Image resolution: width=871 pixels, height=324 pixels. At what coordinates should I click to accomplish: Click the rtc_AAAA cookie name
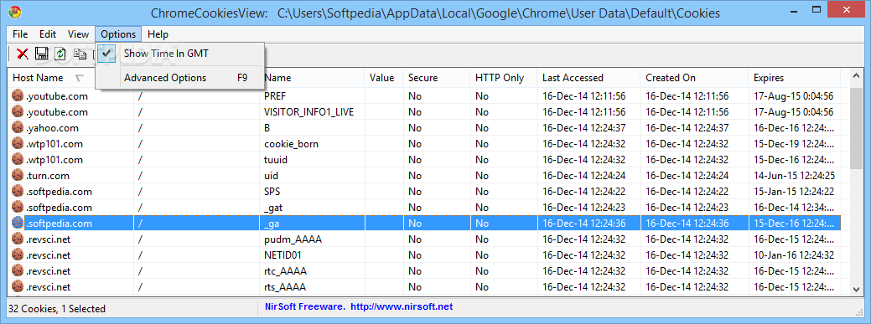pyautogui.click(x=286, y=272)
